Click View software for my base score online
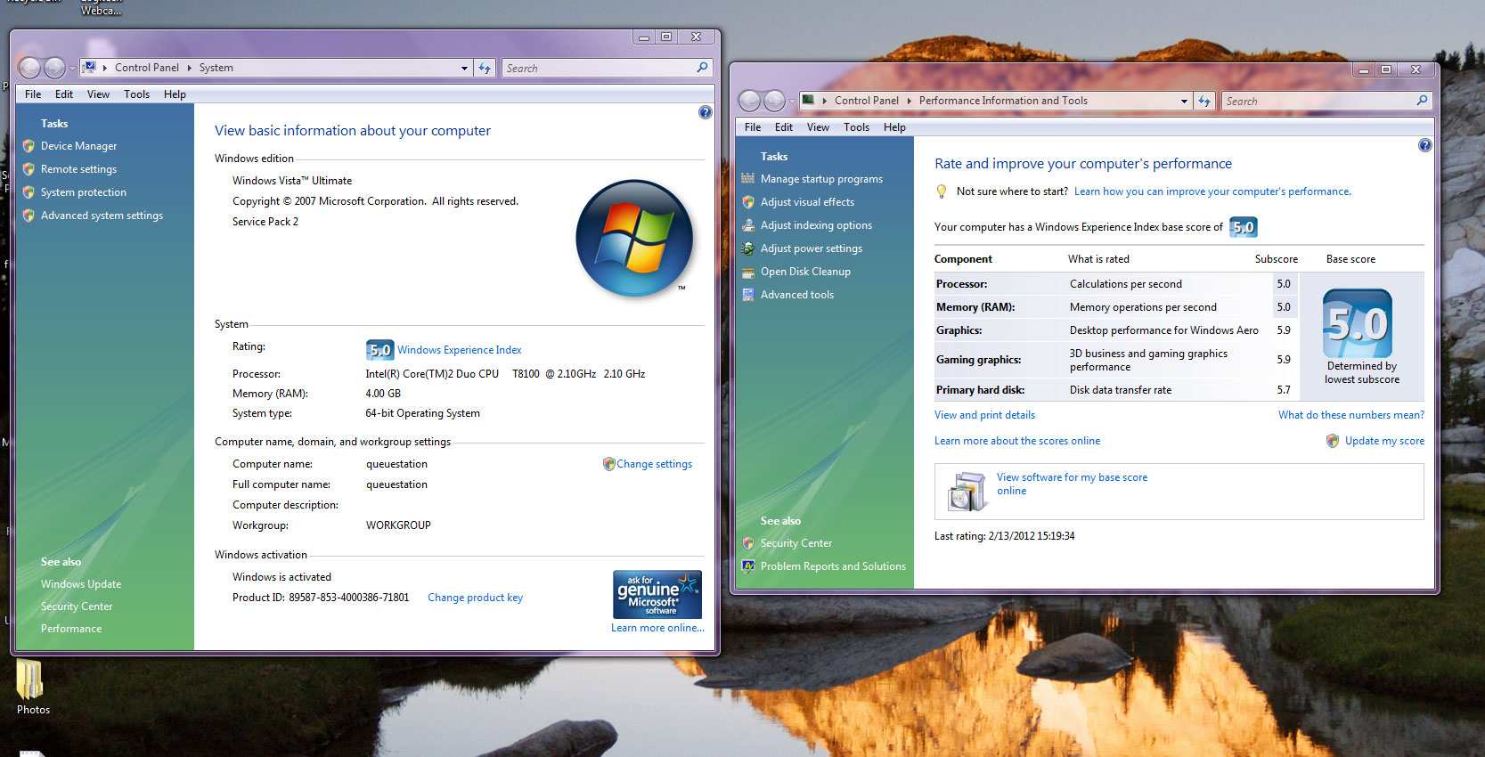The image size is (1485, 757). (1072, 484)
